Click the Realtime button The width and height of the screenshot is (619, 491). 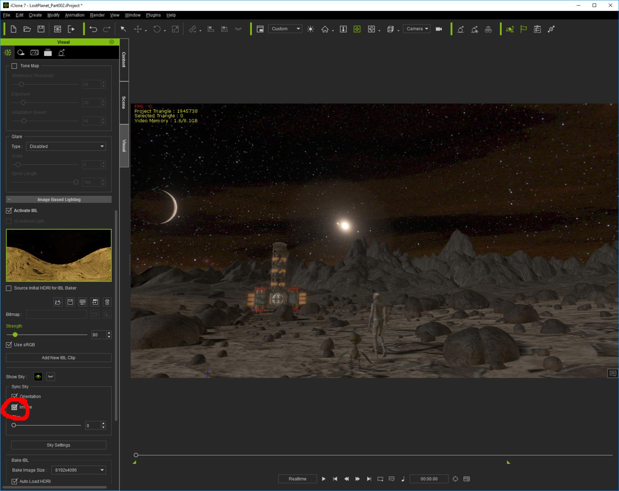pyautogui.click(x=297, y=479)
